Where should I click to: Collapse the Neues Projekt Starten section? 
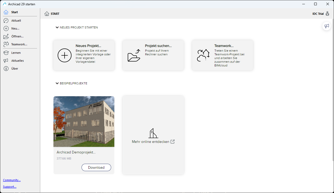[57, 27]
